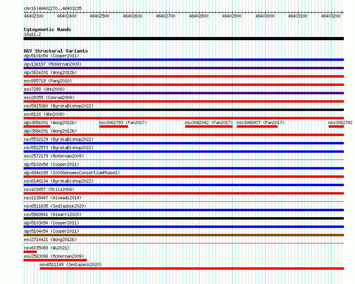Image resolution: width=355 pixels, height=284 pixels.
Task: Select nsv3066977 (Fan2017) variant label
Action: point(260,123)
